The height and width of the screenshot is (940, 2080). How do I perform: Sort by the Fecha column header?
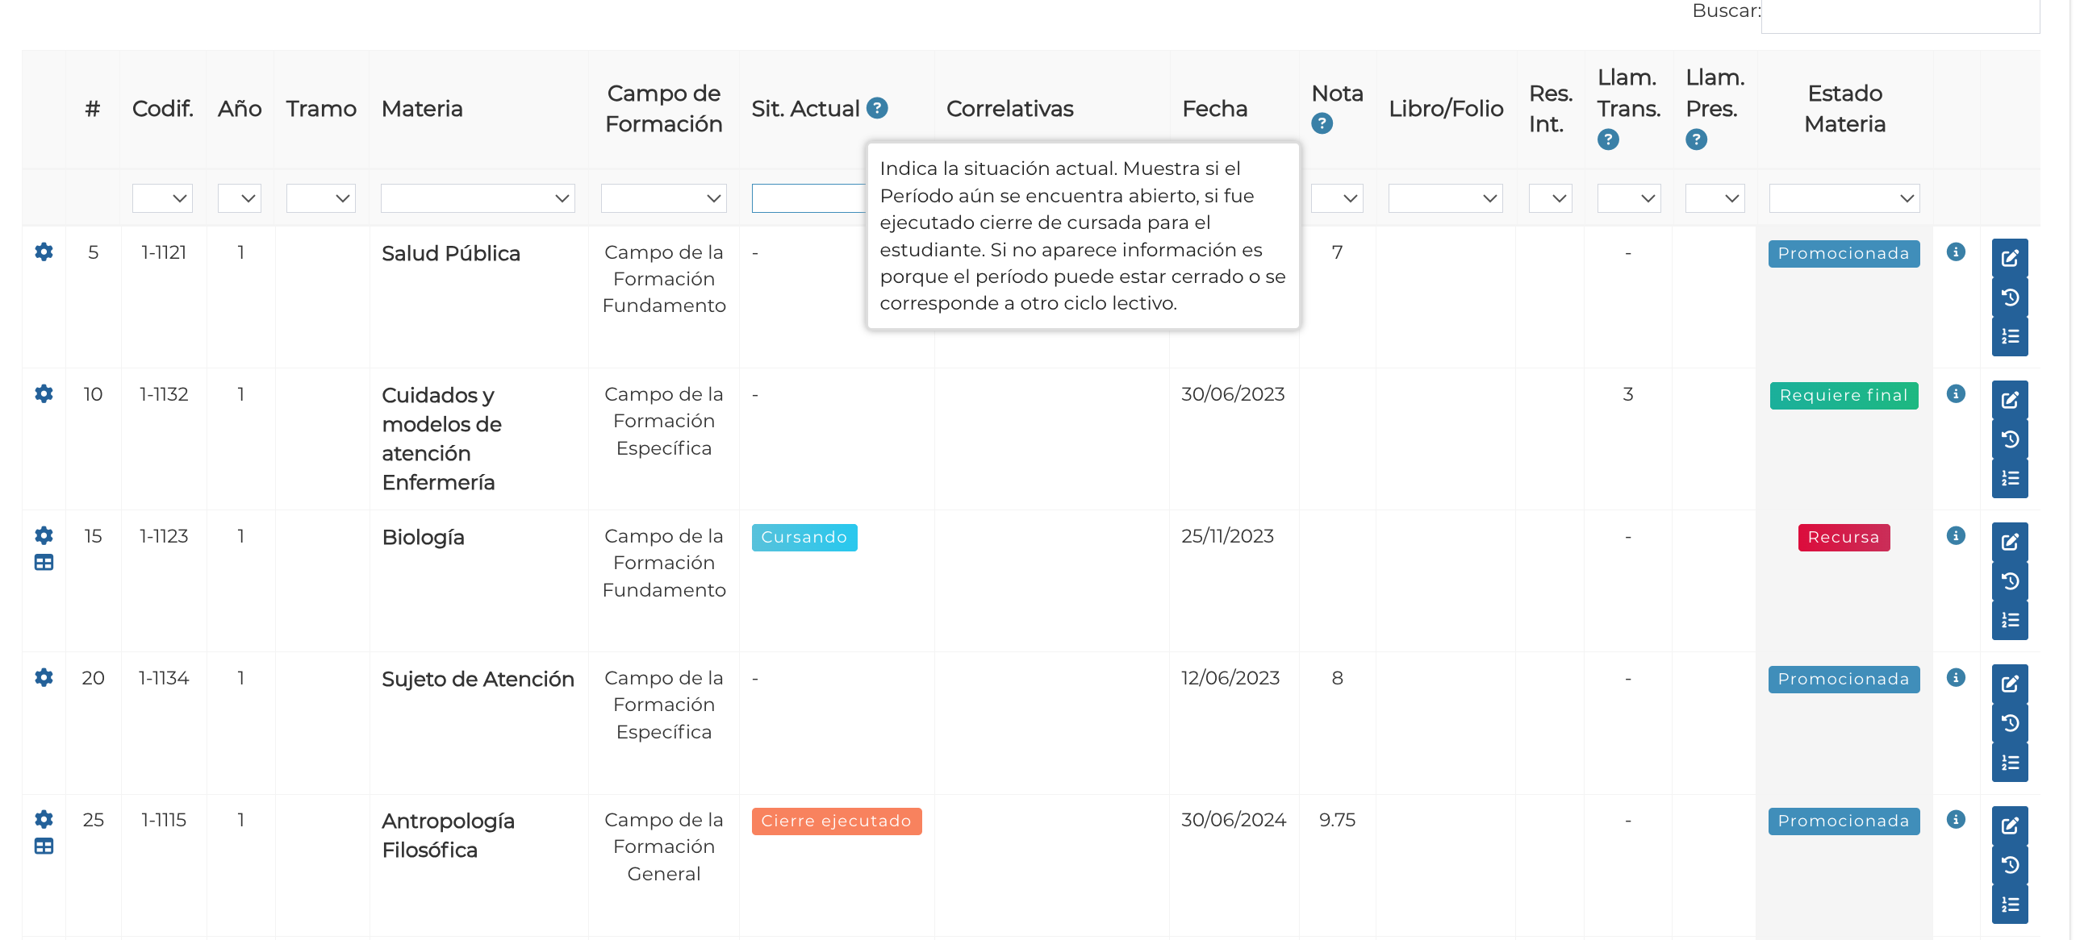[1213, 108]
